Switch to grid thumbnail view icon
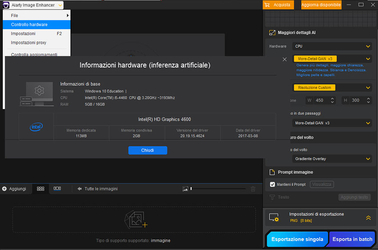 tap(40, 189)
